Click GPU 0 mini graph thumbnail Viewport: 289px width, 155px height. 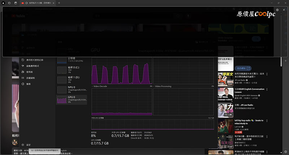coord(62,100)
